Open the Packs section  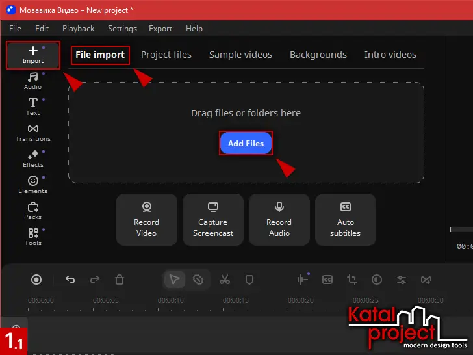tap(33, 211)
